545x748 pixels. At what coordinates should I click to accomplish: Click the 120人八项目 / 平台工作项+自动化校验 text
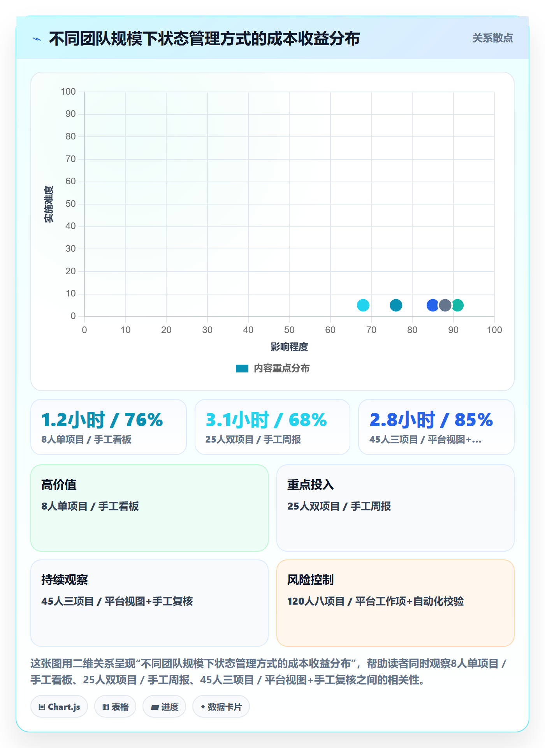click(x=376, y=601)
